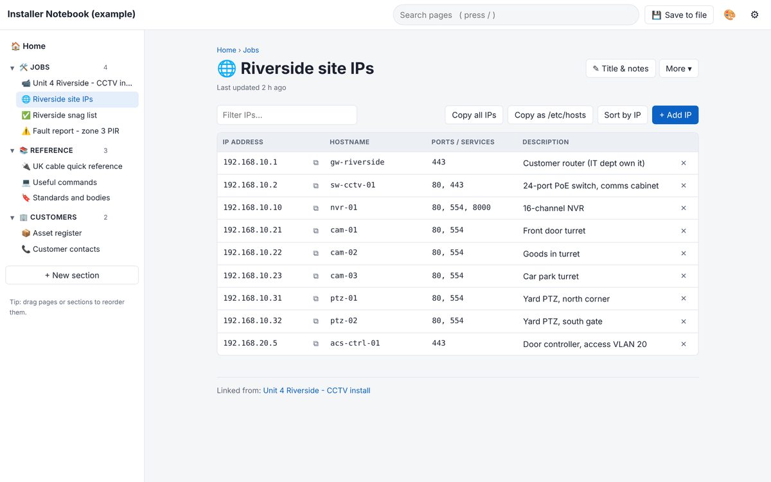Delete the ptz-01 row
771x482 pixels.
(684, 299)
